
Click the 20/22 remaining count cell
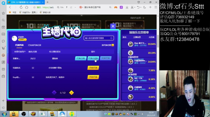click(x=33, y=58)
